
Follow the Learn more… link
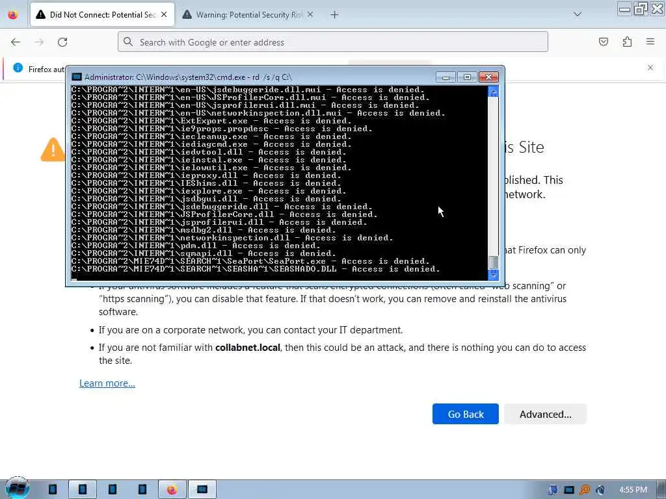click(x=107, y=383)
